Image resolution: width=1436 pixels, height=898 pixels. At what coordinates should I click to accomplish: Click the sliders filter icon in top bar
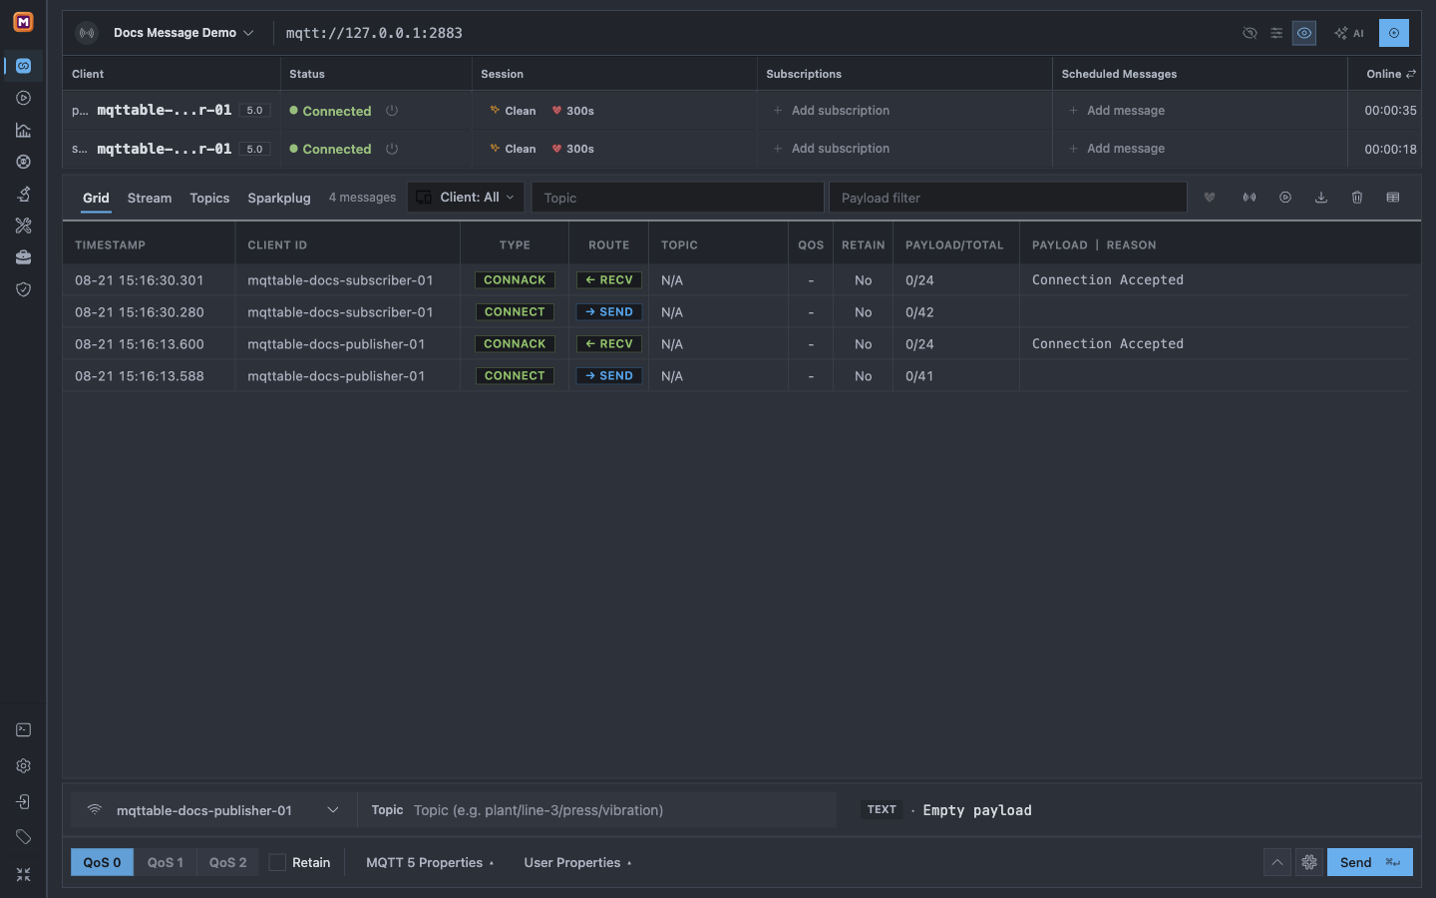point(1276,33)
